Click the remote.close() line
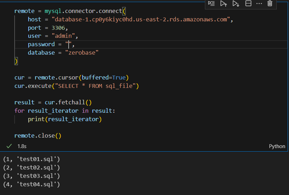Image resolution: width=289 pixels, height=195 pixels. tap(38, 136)
